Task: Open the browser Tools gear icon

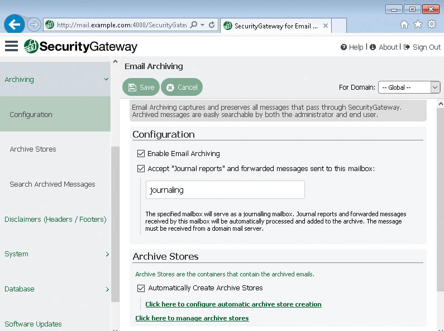Action: [432, 25]
